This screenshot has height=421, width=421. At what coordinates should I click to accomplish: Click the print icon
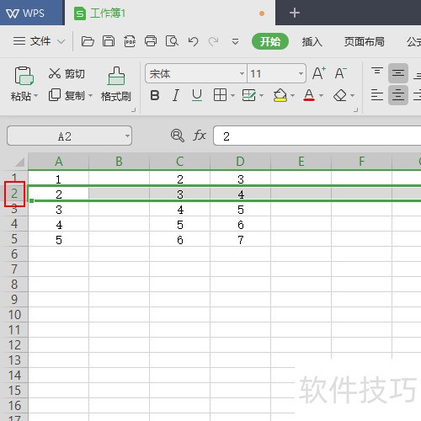[151, 41]
